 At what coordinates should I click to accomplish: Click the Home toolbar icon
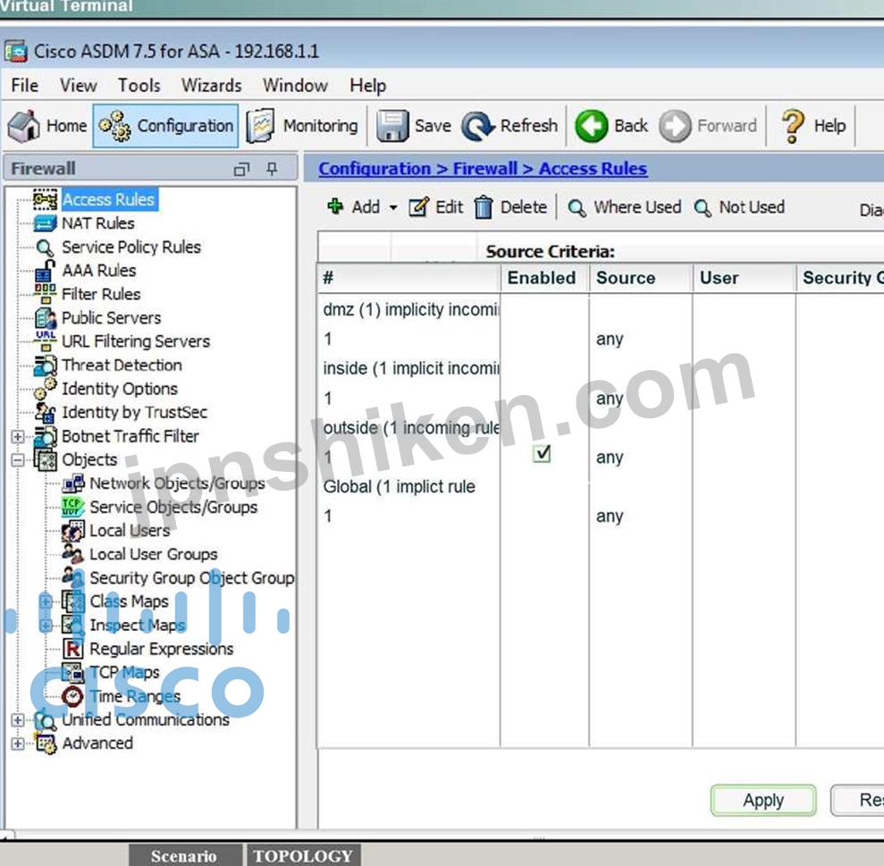pos(23,125)
